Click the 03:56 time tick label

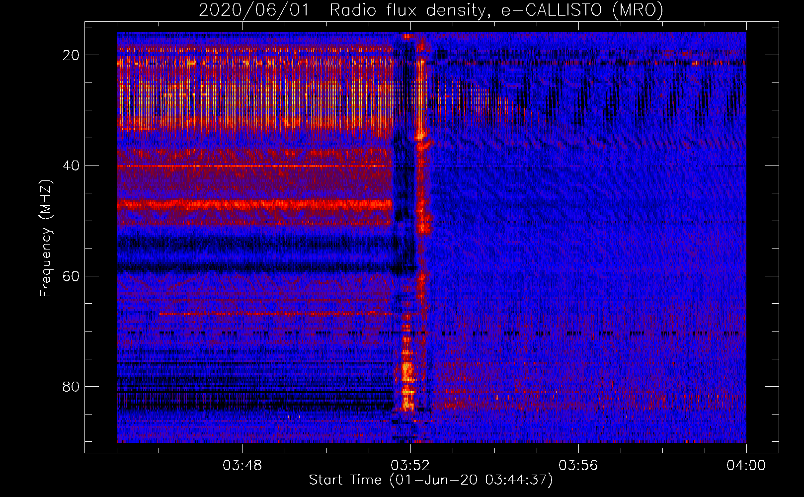coord(578,466)
